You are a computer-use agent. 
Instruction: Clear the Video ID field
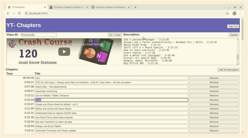(x=118, y=35)
